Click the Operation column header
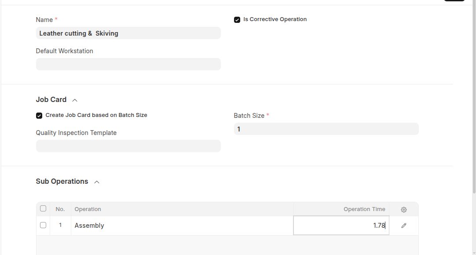 click(x=88, y=209)
